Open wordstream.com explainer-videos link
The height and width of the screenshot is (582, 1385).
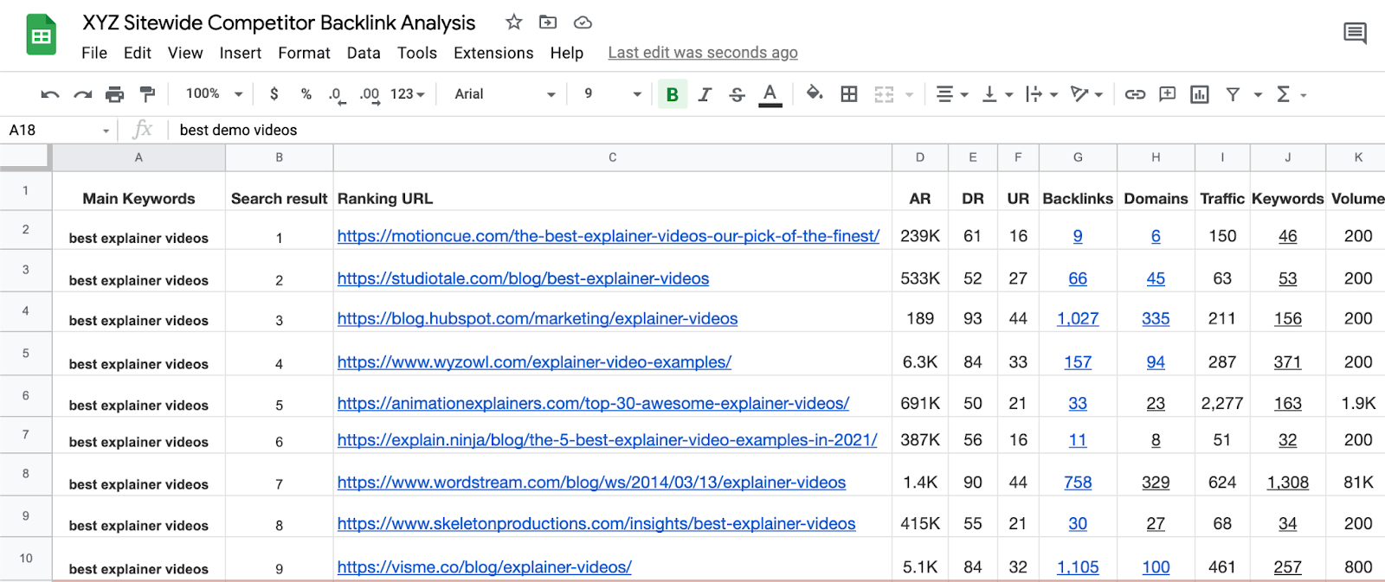tap(591, 482)
